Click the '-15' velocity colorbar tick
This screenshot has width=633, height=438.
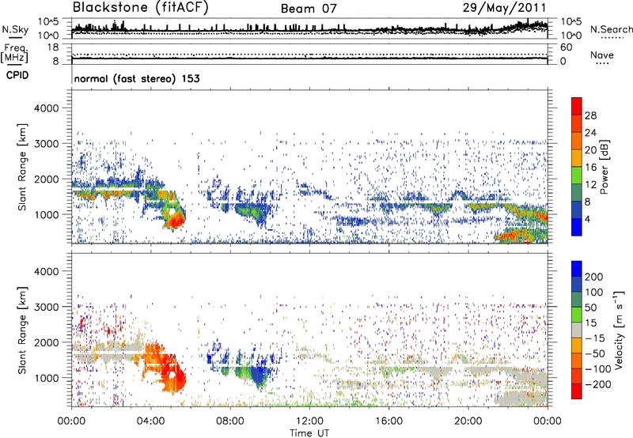pos(595,338)
